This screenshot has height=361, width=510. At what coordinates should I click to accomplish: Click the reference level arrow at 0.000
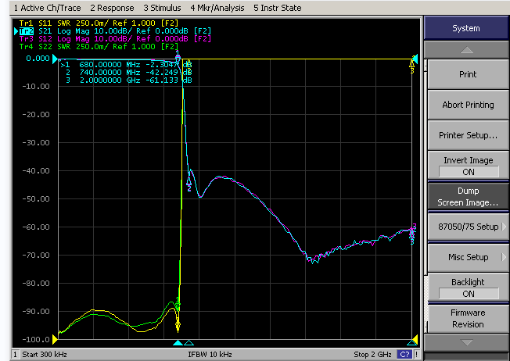(x=55, y=59)
